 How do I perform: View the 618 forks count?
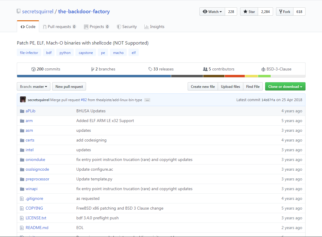(299, 12)
